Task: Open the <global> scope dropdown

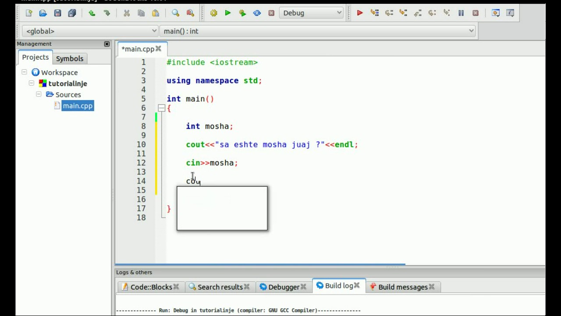Action: pos(90,31)
